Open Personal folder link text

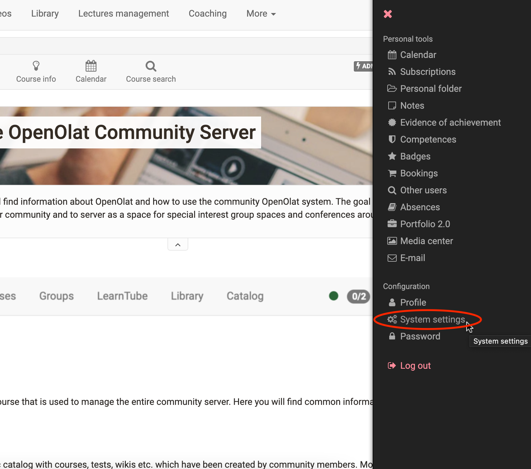coord(431,89)
